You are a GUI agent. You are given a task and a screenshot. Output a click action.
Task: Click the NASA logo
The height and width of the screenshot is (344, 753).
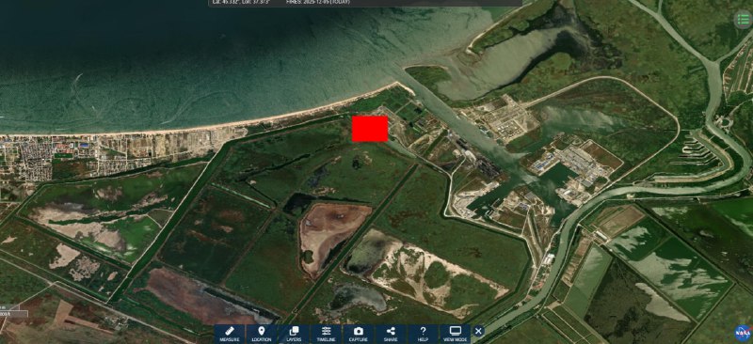coord(743,334)
